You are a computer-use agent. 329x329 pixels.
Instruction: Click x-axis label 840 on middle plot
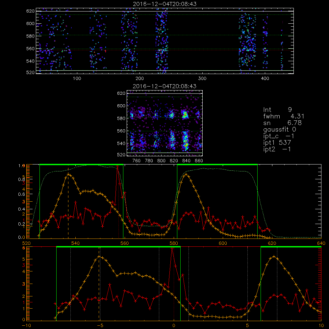pyautogui.click(x=186, y=161)
